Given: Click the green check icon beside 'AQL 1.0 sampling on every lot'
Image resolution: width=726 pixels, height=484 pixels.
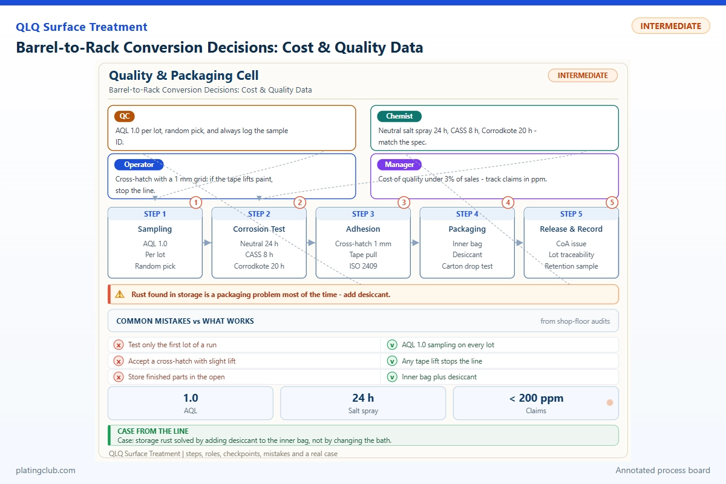Looking at the screenshot, I should (392, 345).
